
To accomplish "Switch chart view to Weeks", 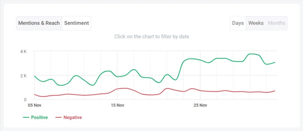I will (256, 23).
